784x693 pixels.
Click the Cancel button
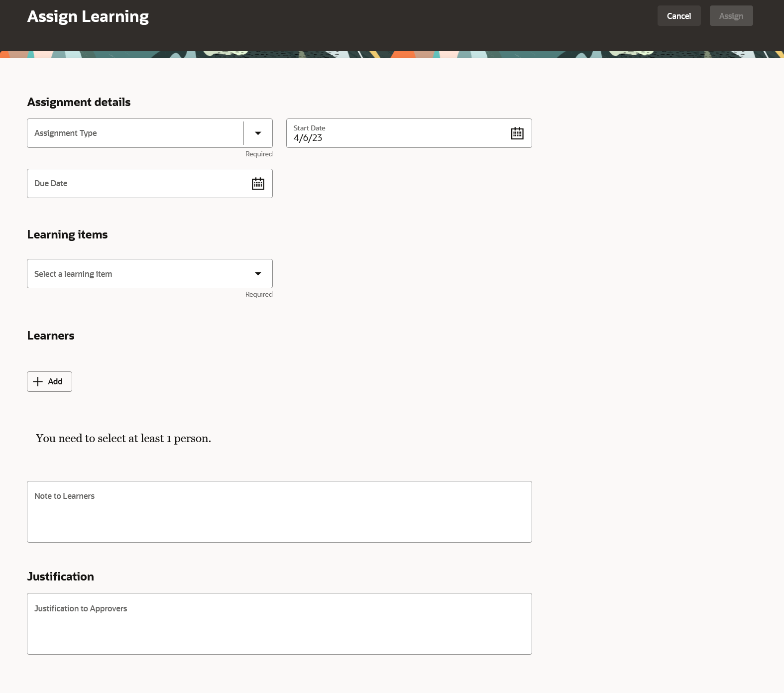[x=679, y=16]
